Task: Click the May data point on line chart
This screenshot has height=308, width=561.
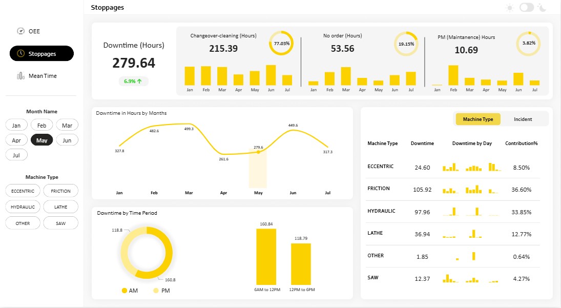Action: coord(258,152)
